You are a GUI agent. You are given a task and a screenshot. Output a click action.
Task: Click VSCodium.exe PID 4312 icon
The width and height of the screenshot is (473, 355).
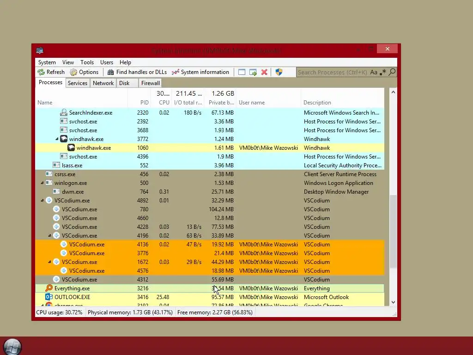(56, 280)
